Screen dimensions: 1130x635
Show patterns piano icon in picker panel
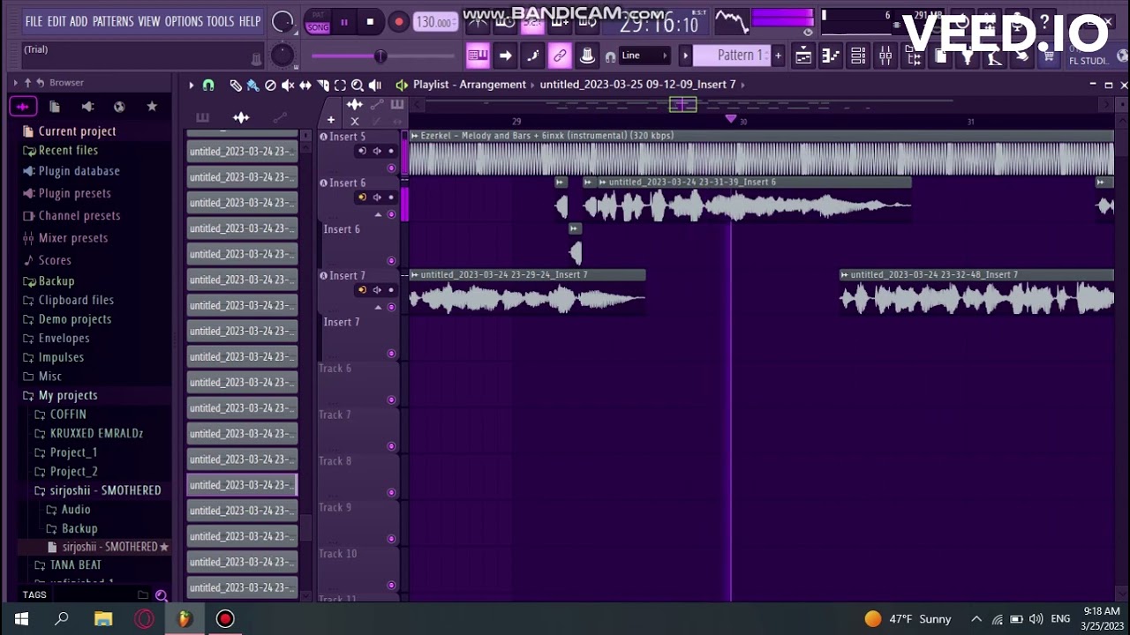point(203,118)
